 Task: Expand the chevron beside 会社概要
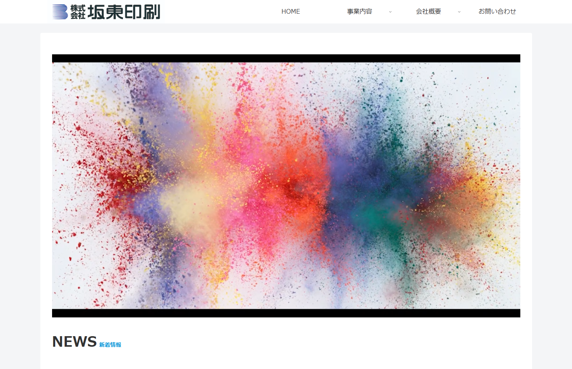459,12
